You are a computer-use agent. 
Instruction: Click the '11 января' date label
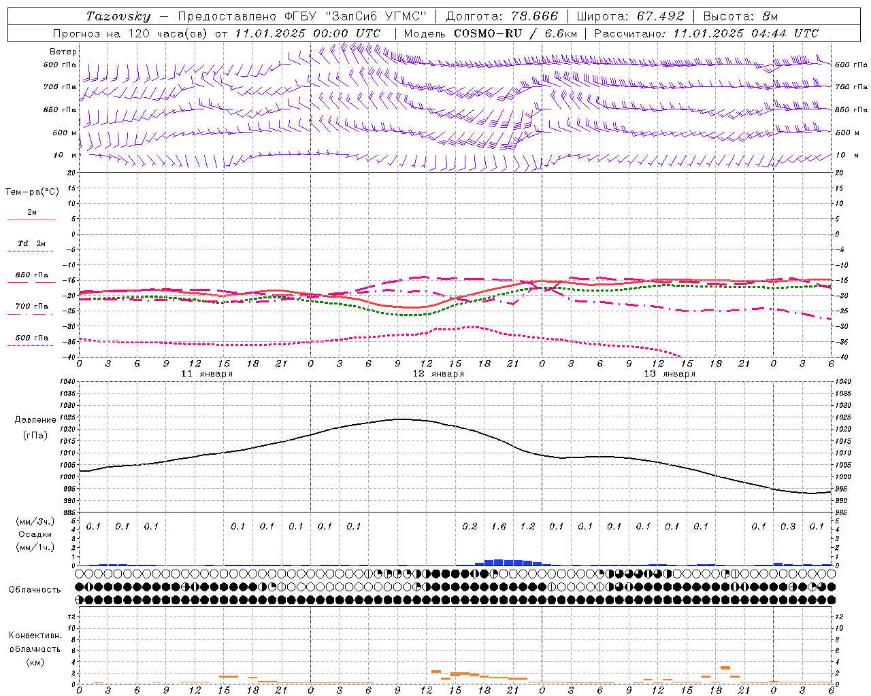[x=207, y=374]
